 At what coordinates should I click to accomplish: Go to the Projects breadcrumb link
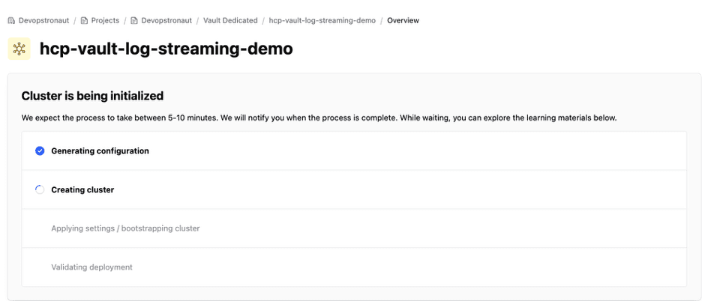105,20
